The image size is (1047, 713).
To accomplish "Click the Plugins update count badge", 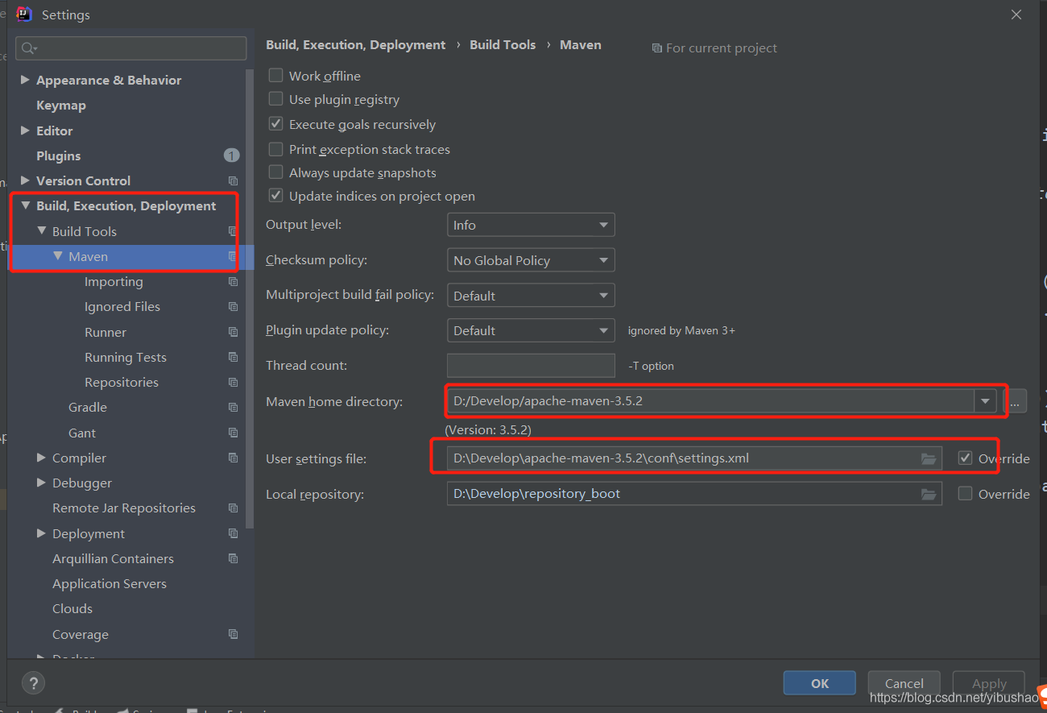I will 231,155.
